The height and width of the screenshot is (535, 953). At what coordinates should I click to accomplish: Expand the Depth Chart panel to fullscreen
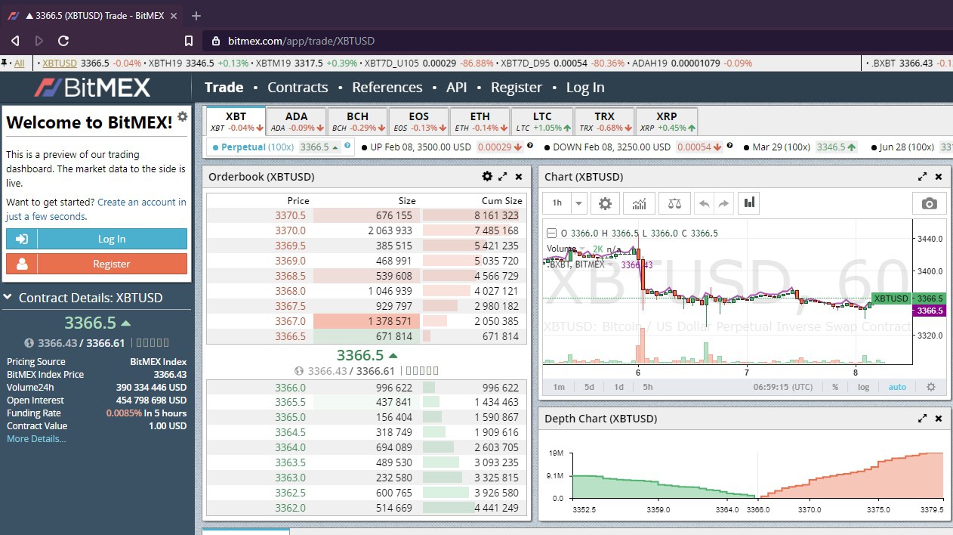click(x=922, y=418)
